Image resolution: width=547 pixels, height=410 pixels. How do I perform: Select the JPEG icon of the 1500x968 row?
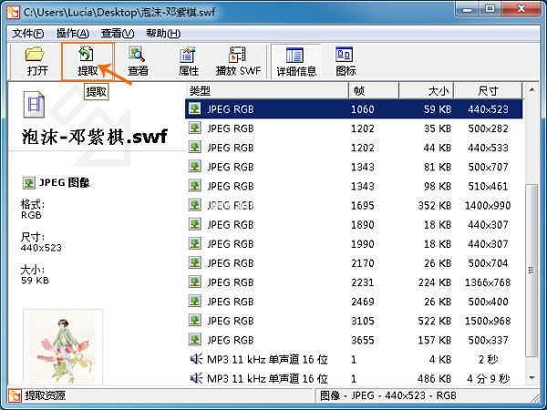click(195, 320)
